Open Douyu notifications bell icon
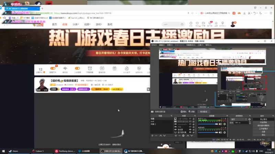 click(x=216, y=23)
